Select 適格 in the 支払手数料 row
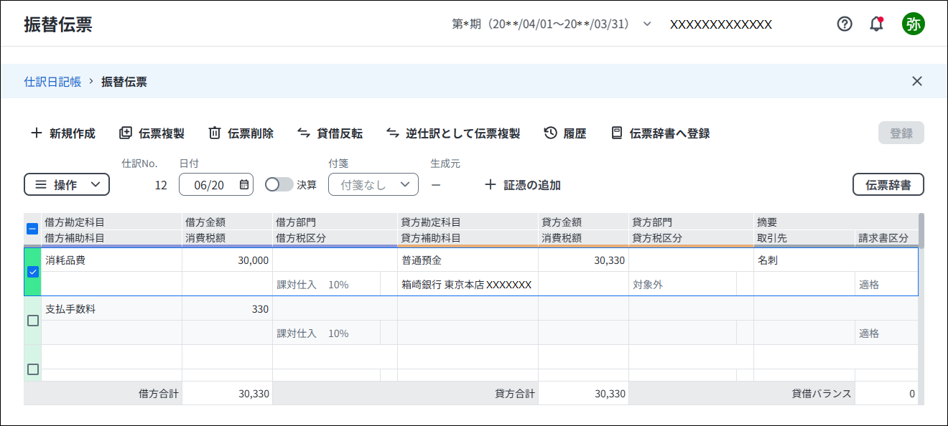 [886, 333]
